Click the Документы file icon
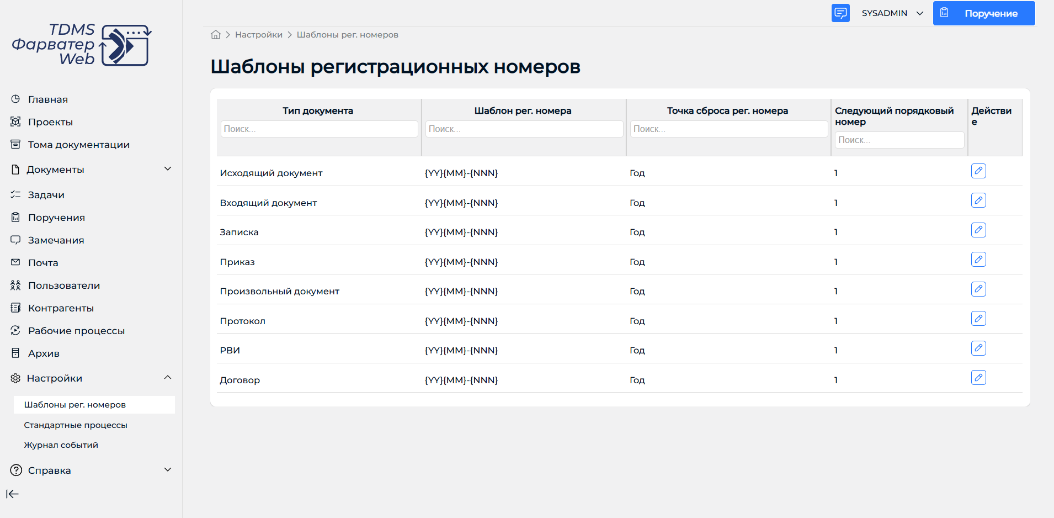The width and height of the screenshot is (1054, 518). 15,170
